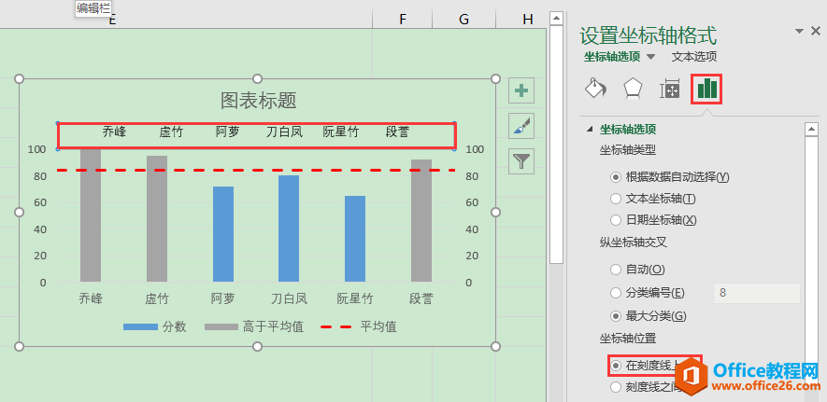
Task: Select the Axis Options bar chart icon
Action: coord(706,89)
